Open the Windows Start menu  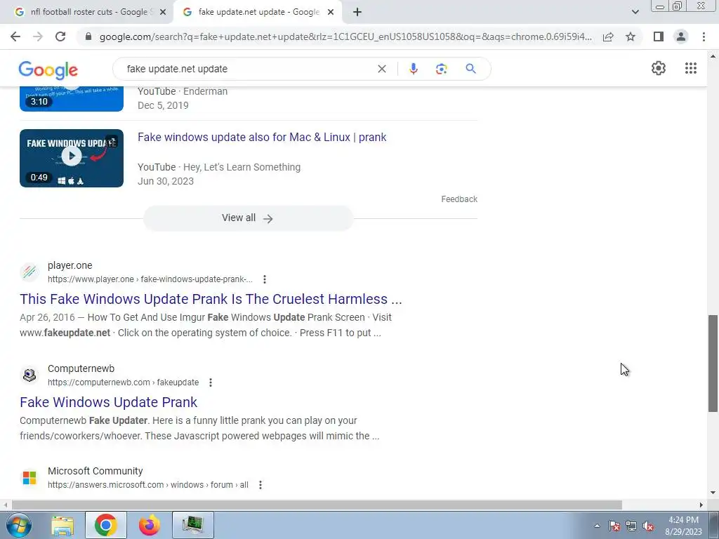pos(18,525)
